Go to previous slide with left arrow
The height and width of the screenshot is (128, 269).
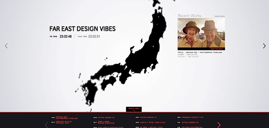click(x=6, y=46)
